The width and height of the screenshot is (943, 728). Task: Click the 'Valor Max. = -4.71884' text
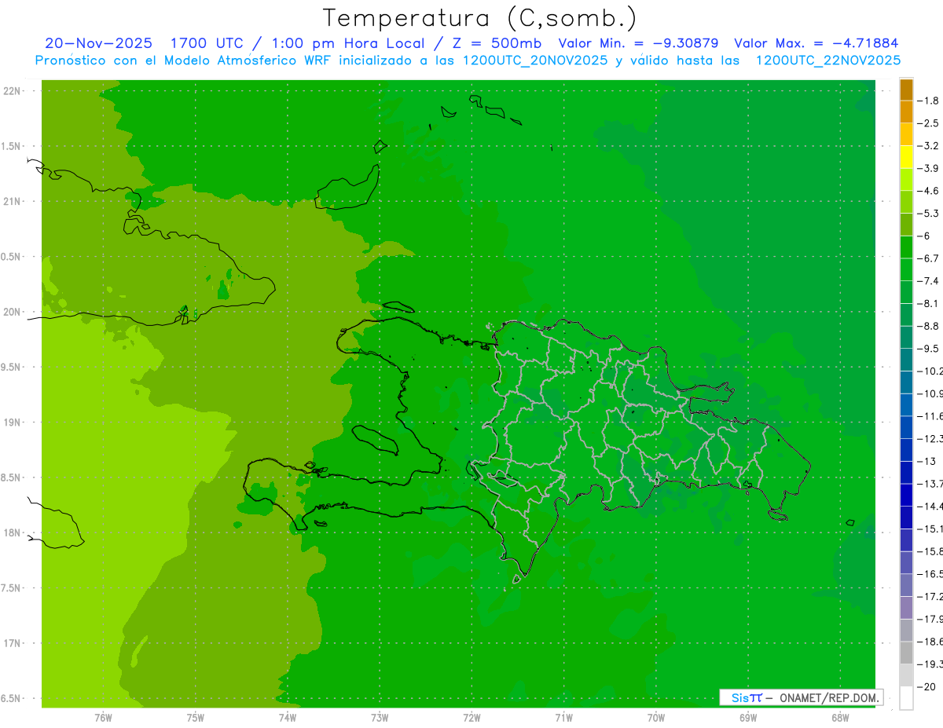coord(816,43)
